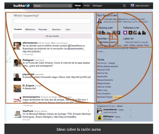Image resolution: width=159 pixels, height=134 pixels.
Task: Open #pergunteaoserra trend
Action: pyautogui.click(x=105, y=80)
